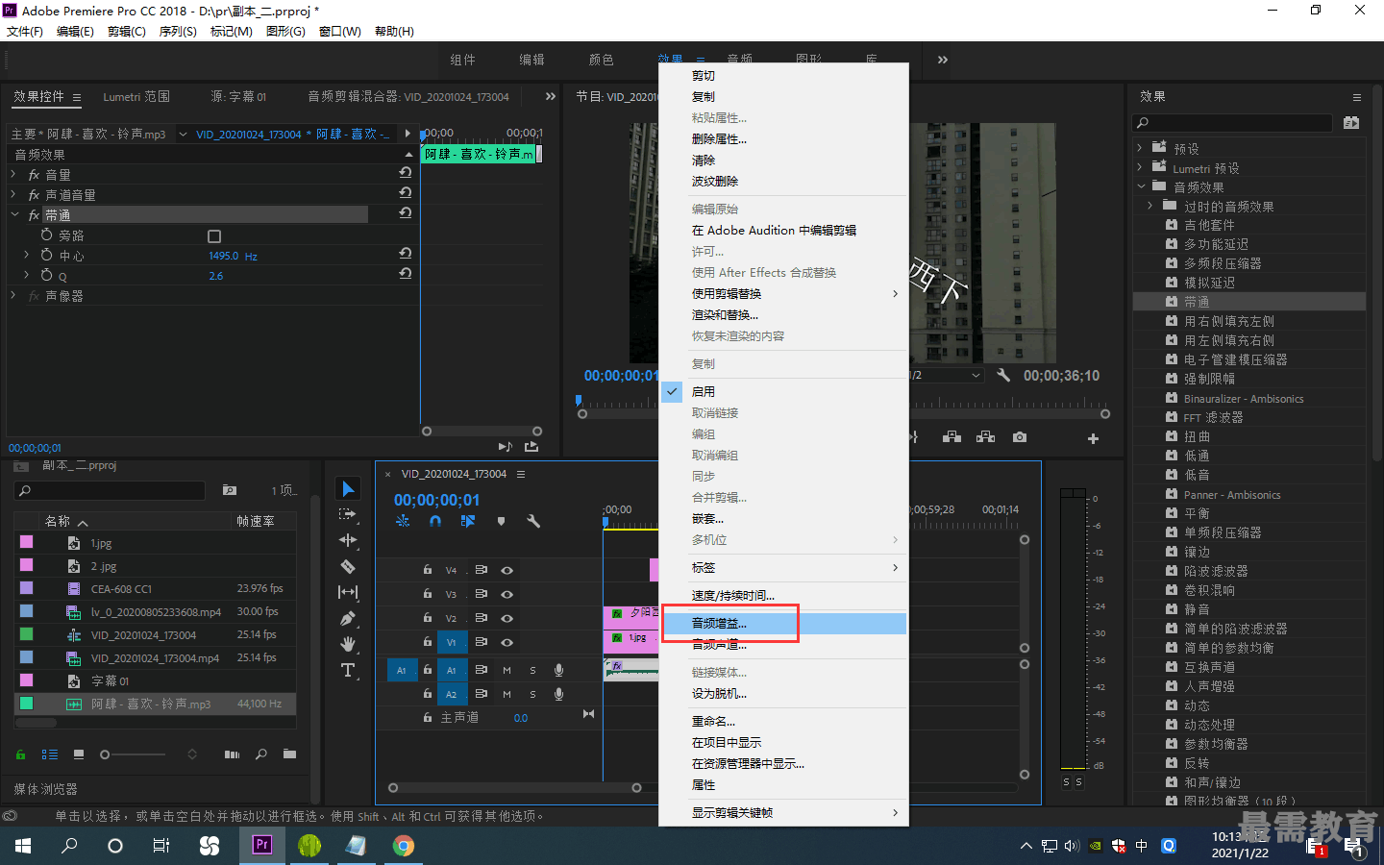Viewport: 1384px width, 865px height.
Task: Expand the 声像器 effect
Action: (13, 295)
